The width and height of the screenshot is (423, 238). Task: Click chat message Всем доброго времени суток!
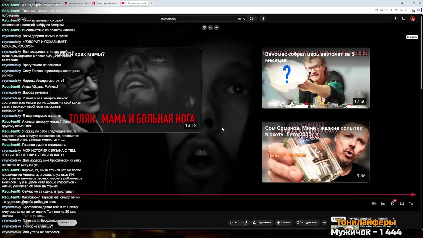click(45, 36)
